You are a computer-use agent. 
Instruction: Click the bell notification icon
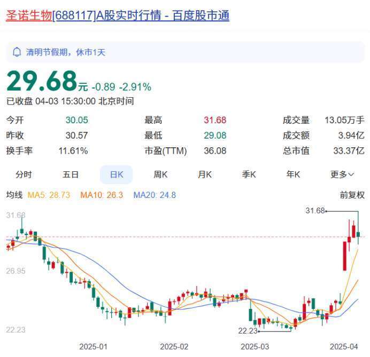(17, 52)
